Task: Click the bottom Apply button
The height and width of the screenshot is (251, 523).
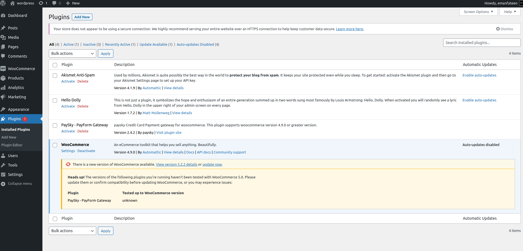Action: pos(106,231)
